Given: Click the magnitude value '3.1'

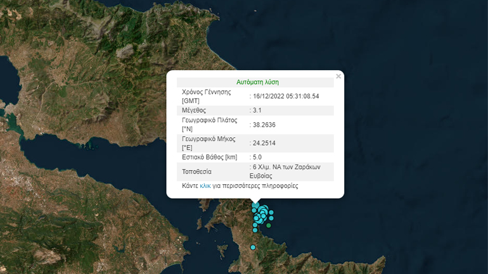Looking at the screenshot, I should pos(257,110).
